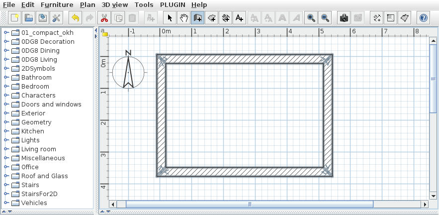Click the create video icon
This screenshot has width=439, height=215.
[358, 18]
